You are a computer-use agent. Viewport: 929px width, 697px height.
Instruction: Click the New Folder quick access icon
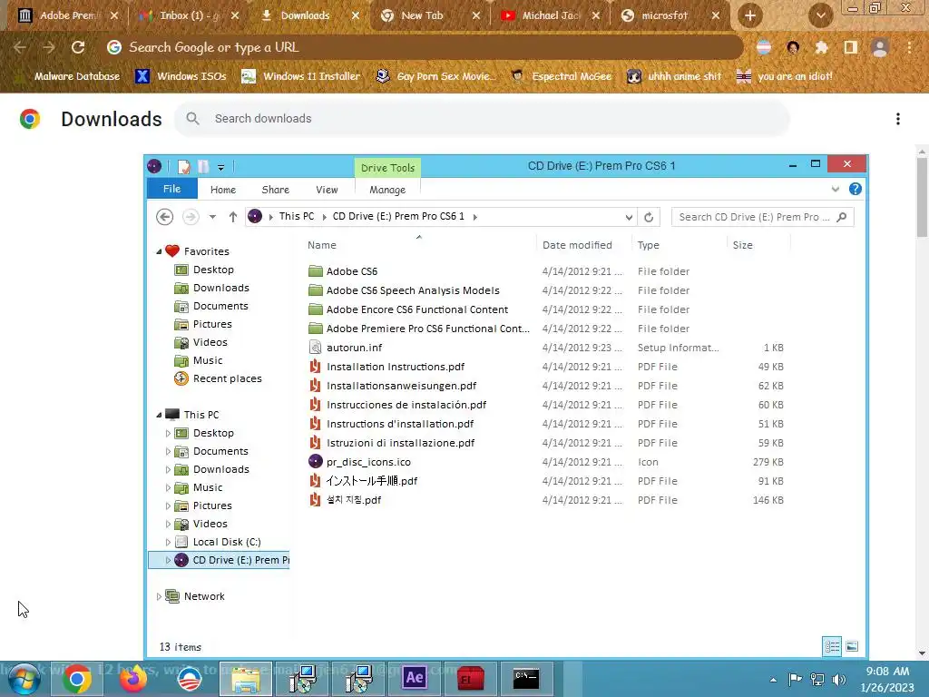click(x=203, y=167)
